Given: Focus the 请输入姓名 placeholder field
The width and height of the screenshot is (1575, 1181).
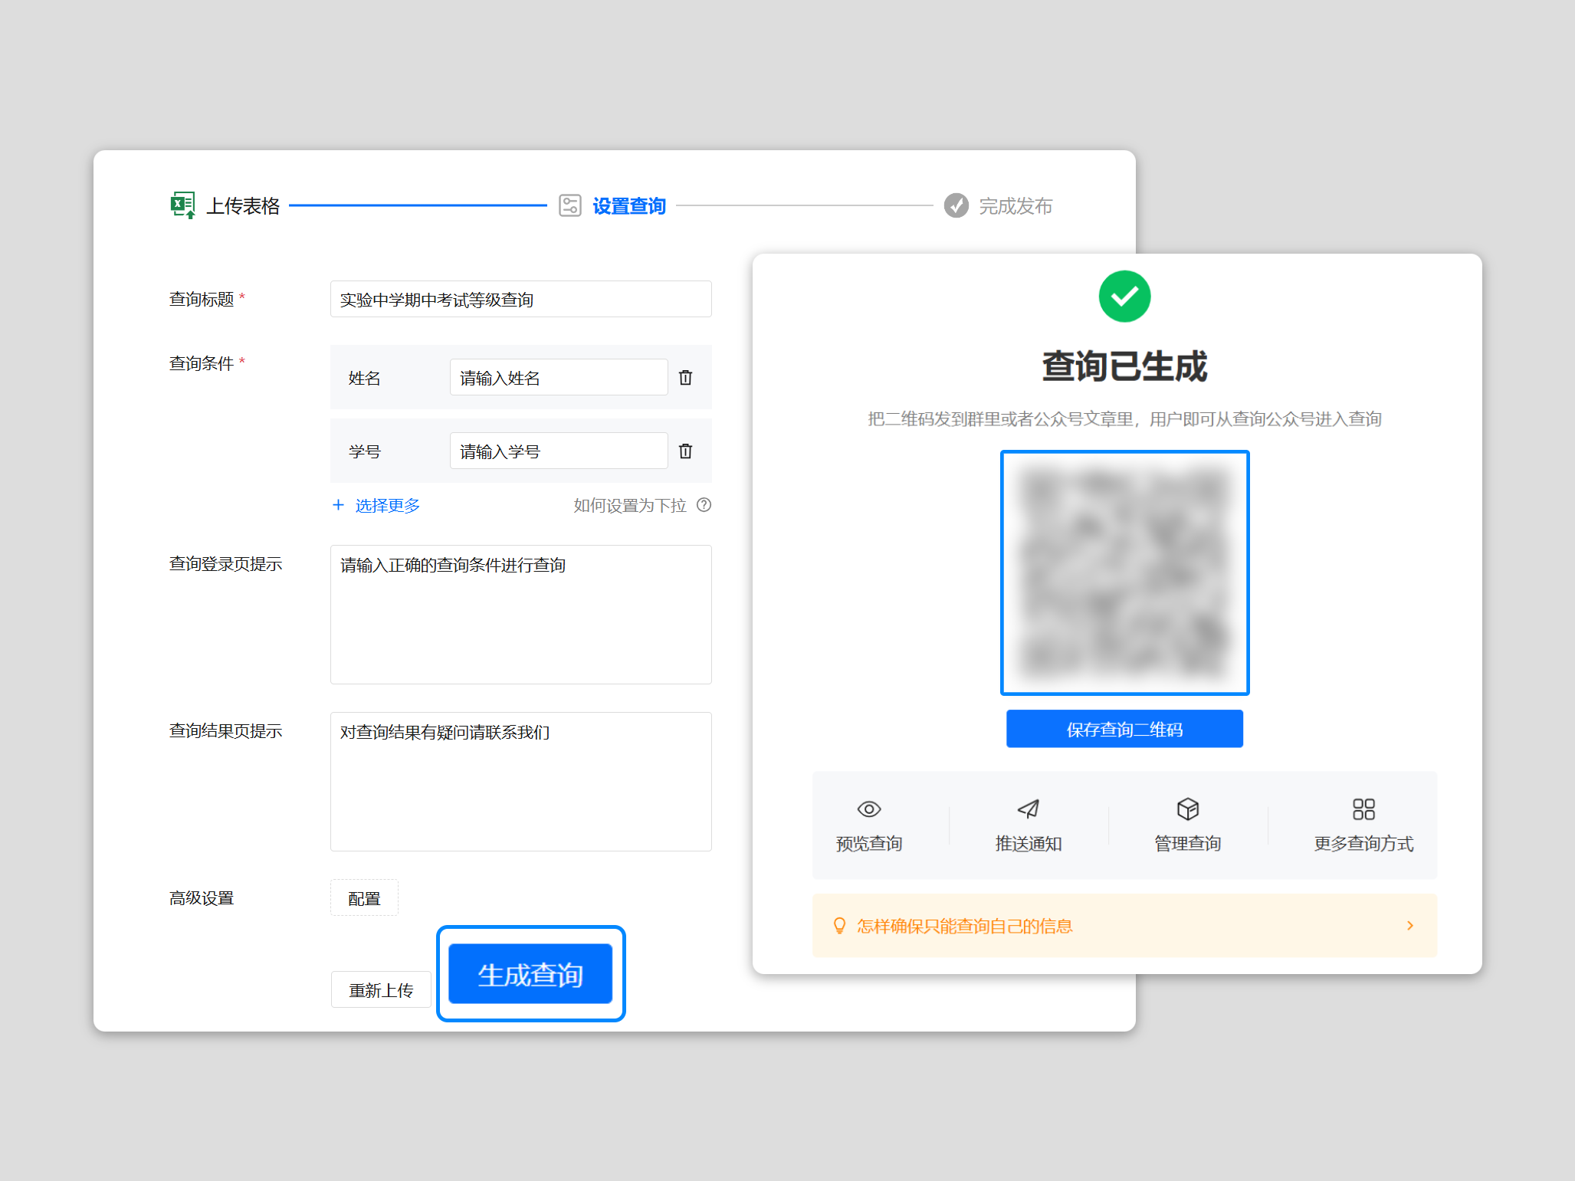Looking at the screenshot, I should click(x=559, y=378).
